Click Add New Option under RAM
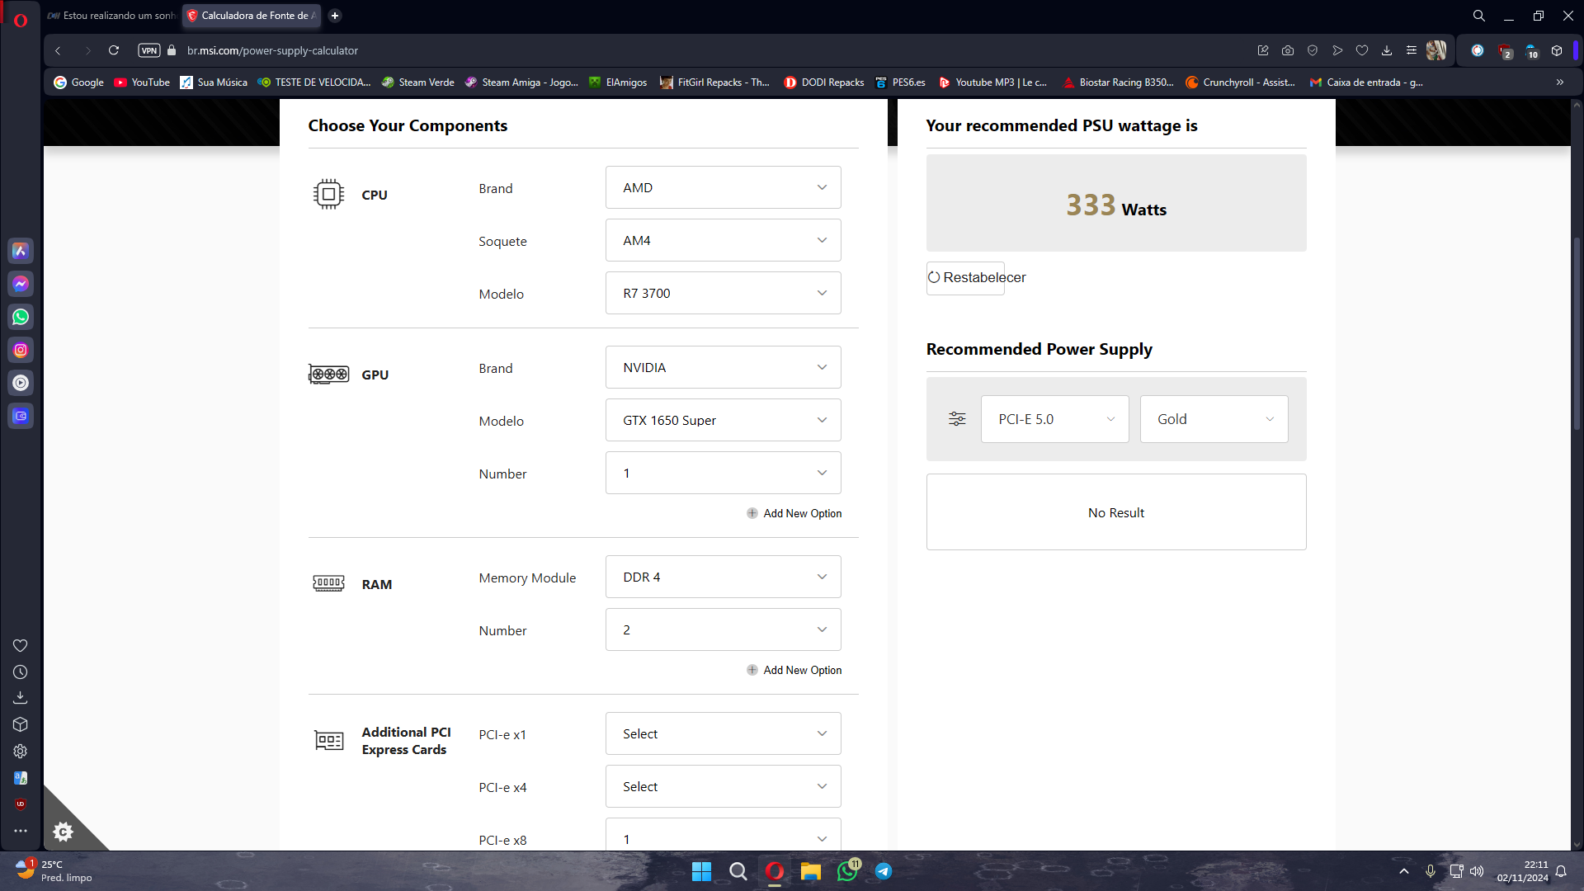Viewport: 1584px width, 891px height. pos(794,670)
